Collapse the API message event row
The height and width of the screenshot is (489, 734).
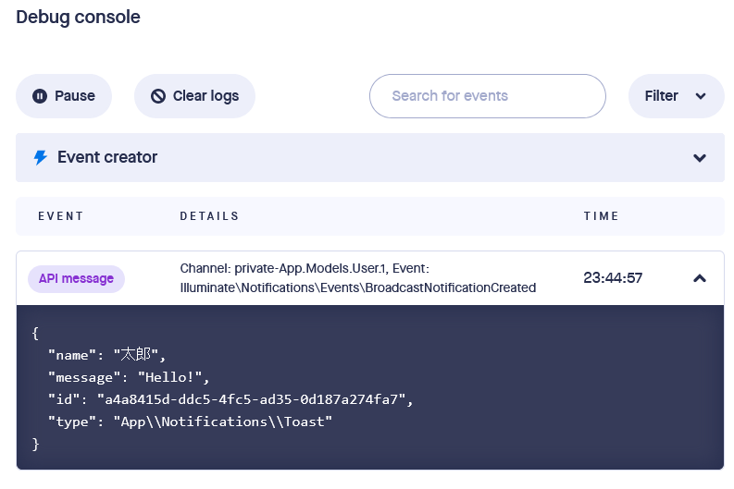(700, 278)
